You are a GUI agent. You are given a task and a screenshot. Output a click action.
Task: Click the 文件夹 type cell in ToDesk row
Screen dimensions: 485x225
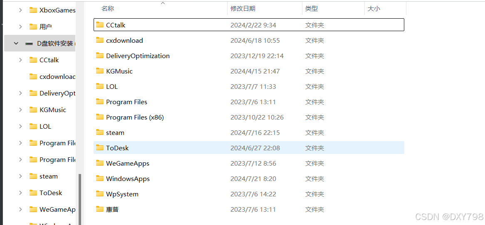point(314,148)
